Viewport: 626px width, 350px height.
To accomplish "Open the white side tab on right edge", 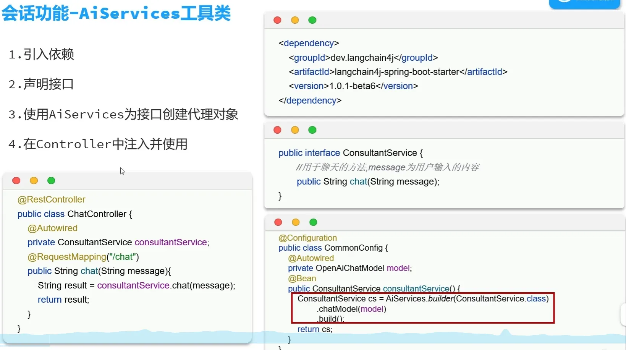I will tap(623, 314).
